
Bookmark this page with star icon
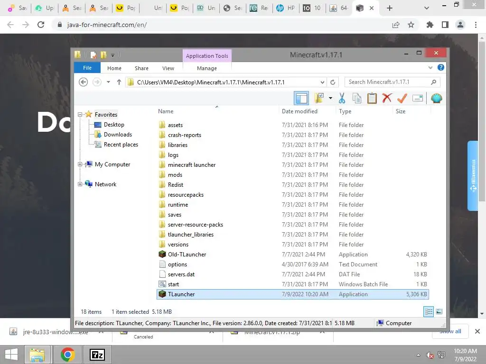point(411,25)
